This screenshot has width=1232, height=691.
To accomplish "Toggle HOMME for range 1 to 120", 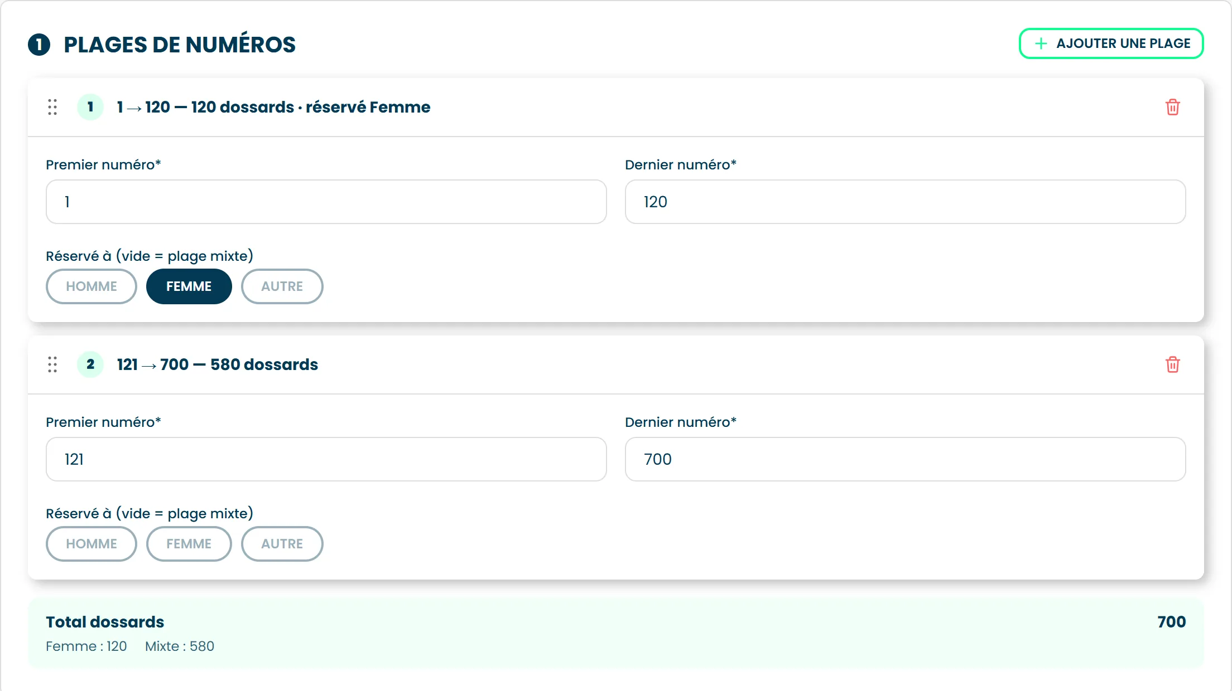I will 92,286.
